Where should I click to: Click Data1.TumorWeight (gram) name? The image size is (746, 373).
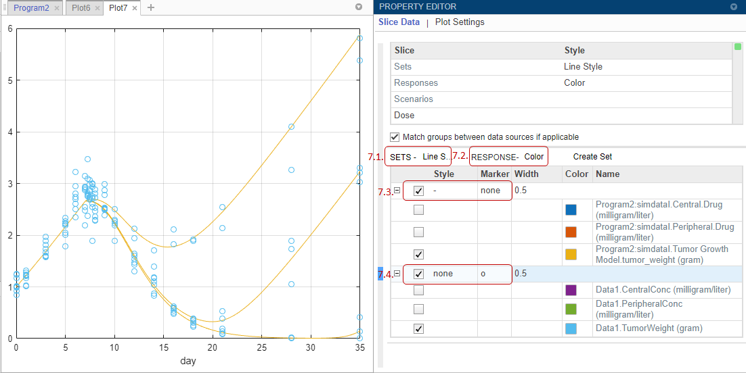[x=649, y=328]
